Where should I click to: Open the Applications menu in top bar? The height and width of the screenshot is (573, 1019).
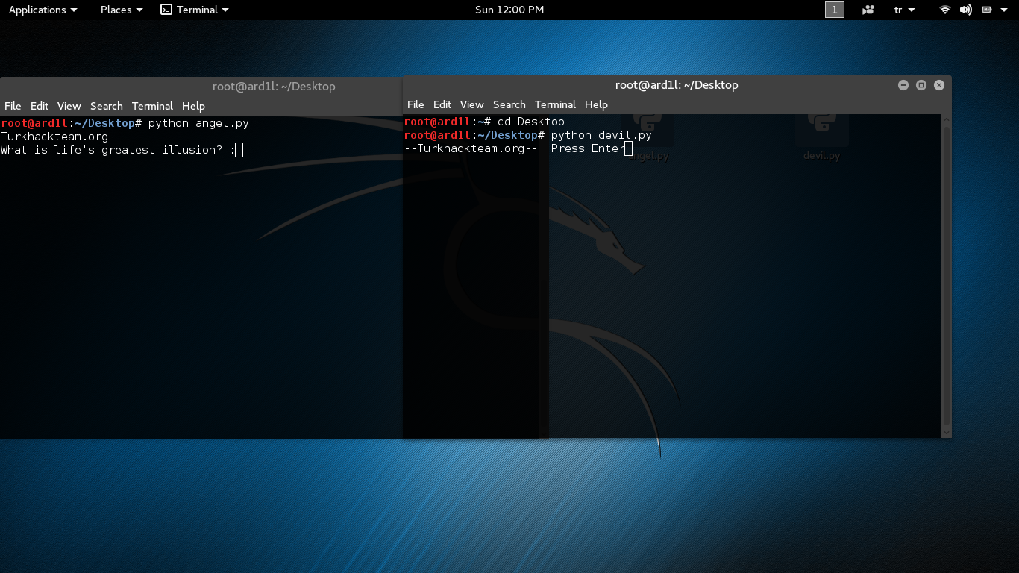(x=43, y=10)
